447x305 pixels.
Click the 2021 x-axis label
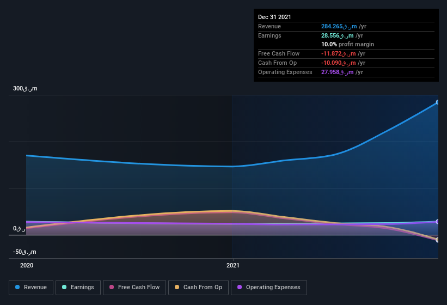coord(233,265)
